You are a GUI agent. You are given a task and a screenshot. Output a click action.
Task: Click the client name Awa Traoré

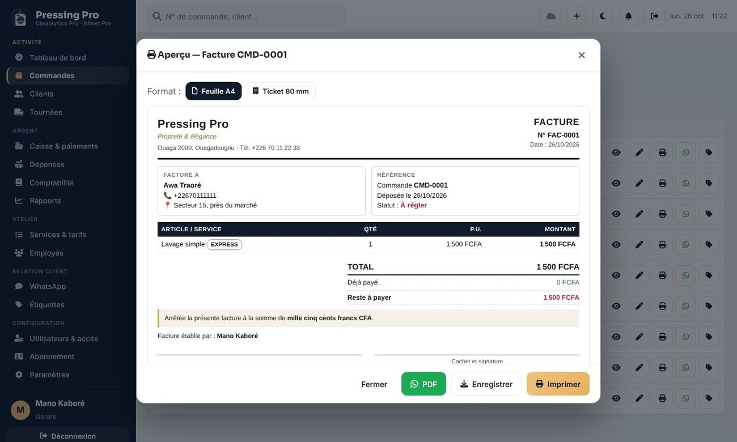[182, 185]
